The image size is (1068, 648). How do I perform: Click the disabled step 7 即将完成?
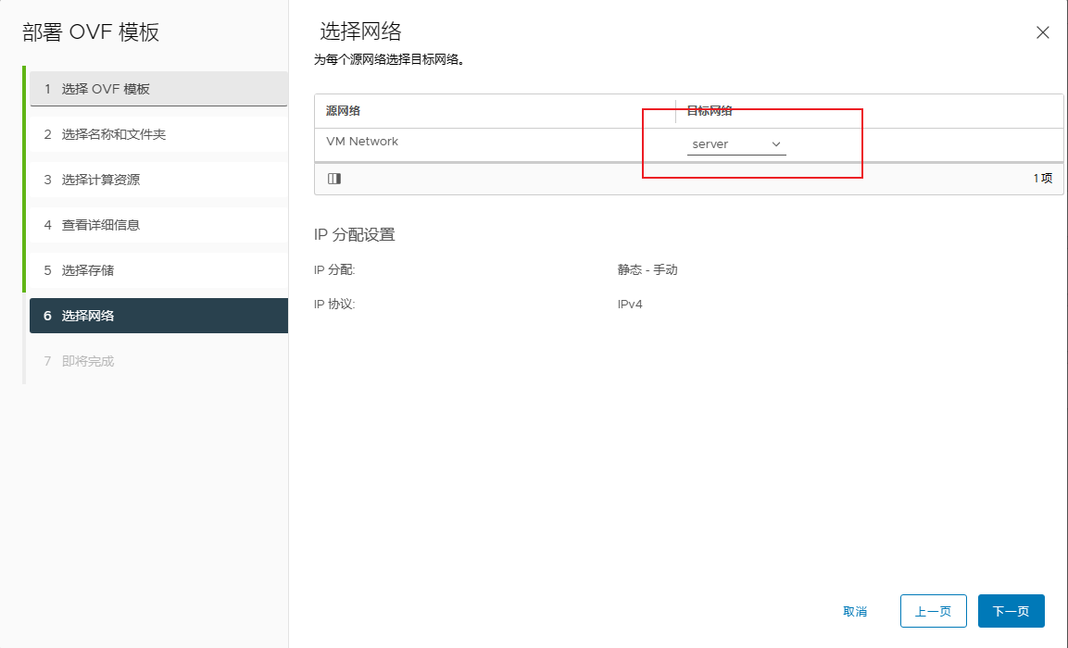click(158, 361)
